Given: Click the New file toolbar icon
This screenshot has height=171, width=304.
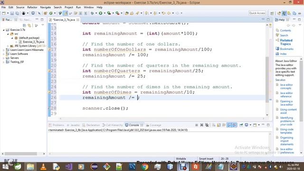Looking at the screenshot, I should click(4, 13).
